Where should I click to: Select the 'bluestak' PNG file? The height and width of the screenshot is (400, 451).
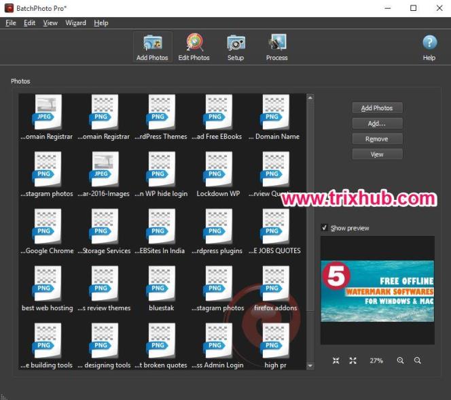click(161, 289)
